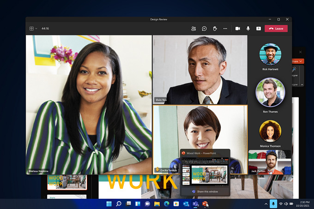Open the Windows Start menu
The width and height of the screenshot is (314, 209).
click(x=109, y=203)
